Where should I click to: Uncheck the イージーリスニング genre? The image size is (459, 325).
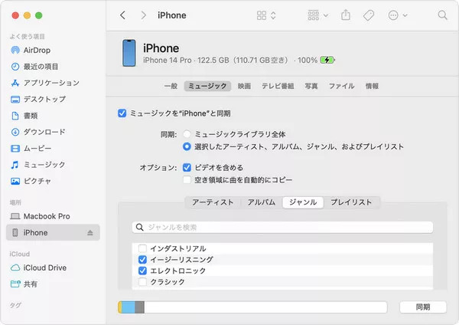tap(142, 260)
